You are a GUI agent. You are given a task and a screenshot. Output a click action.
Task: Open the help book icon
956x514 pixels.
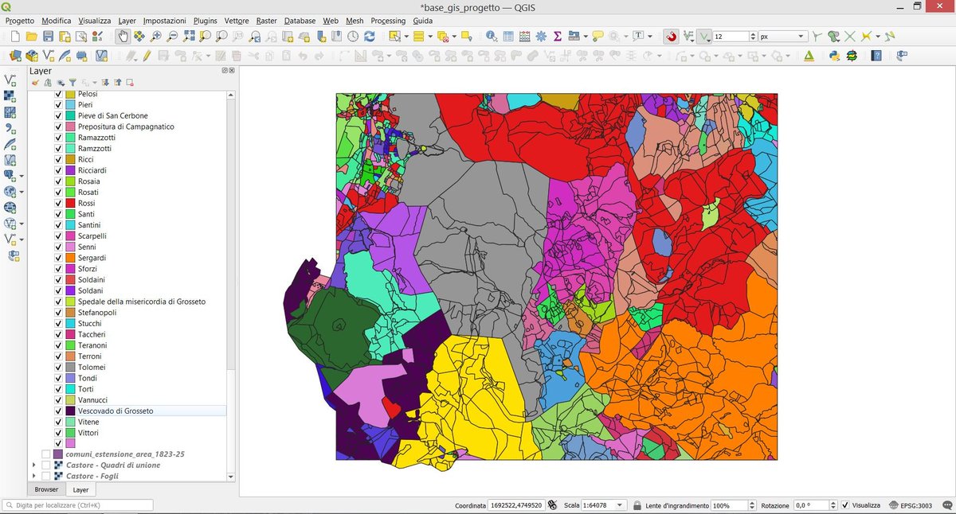876,56
